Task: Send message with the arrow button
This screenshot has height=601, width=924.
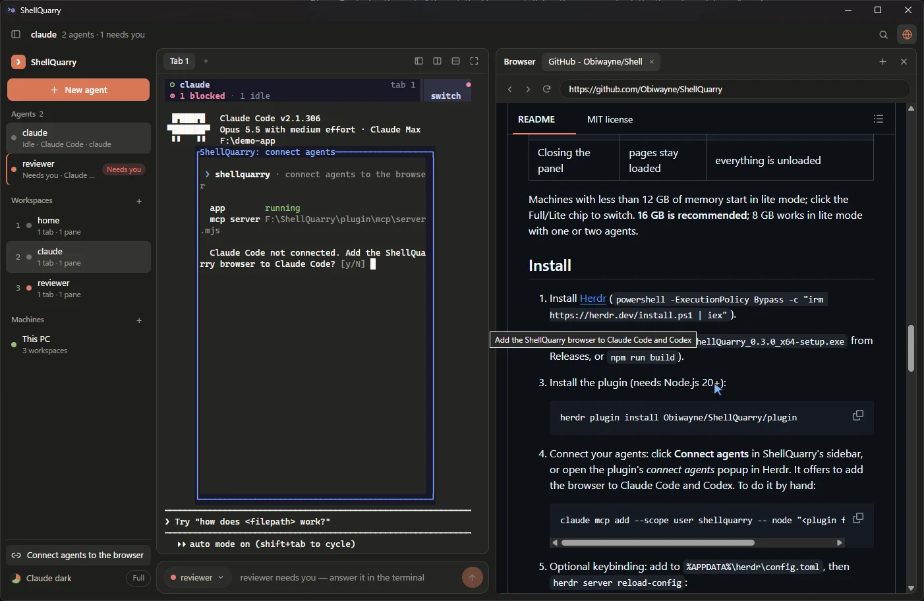Action: point(472,578)
